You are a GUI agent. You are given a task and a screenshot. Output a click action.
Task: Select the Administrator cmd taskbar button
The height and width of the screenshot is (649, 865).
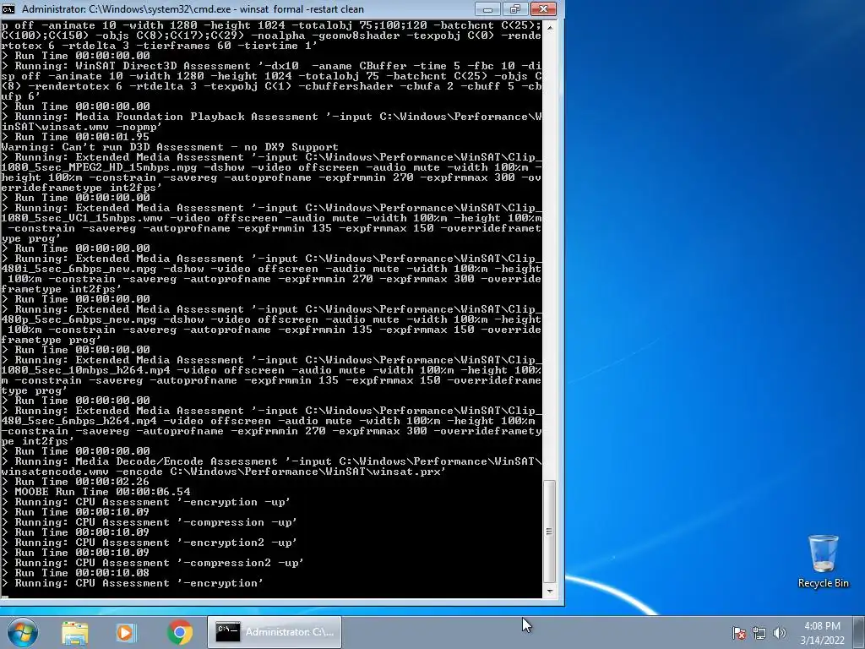tap(275, 632)
